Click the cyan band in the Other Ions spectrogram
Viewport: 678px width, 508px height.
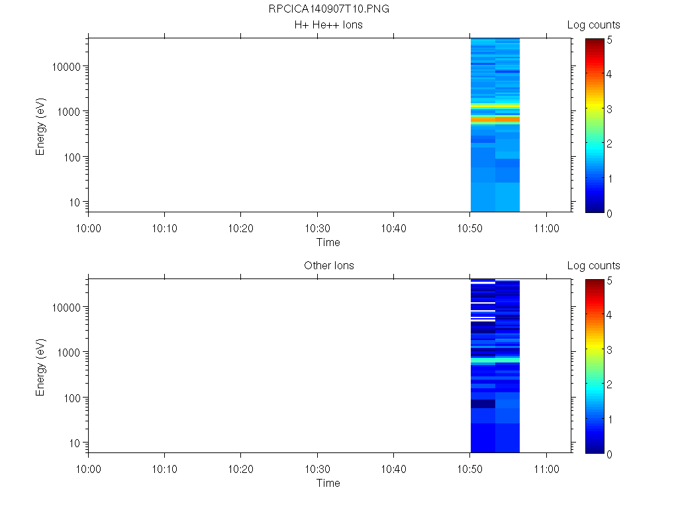pyautogui.click(x=495, y=360)
